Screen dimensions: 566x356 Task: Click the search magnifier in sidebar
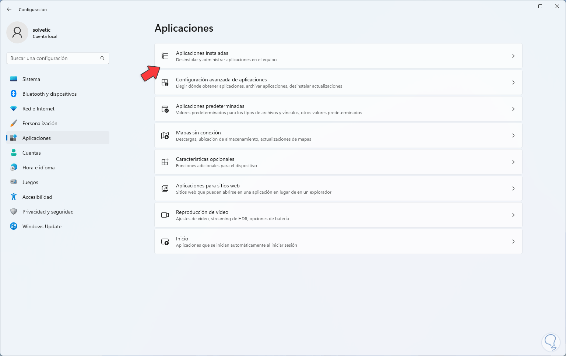[x=102, y=58]
